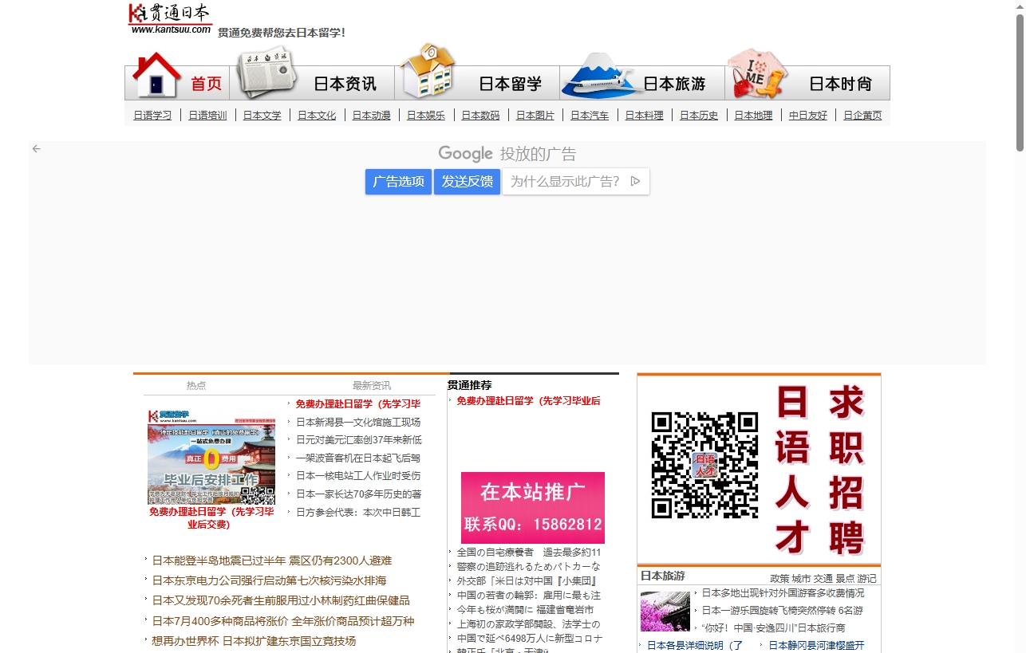
Task: Click the 贯通日本 site logo
Action: click(170, 18)
